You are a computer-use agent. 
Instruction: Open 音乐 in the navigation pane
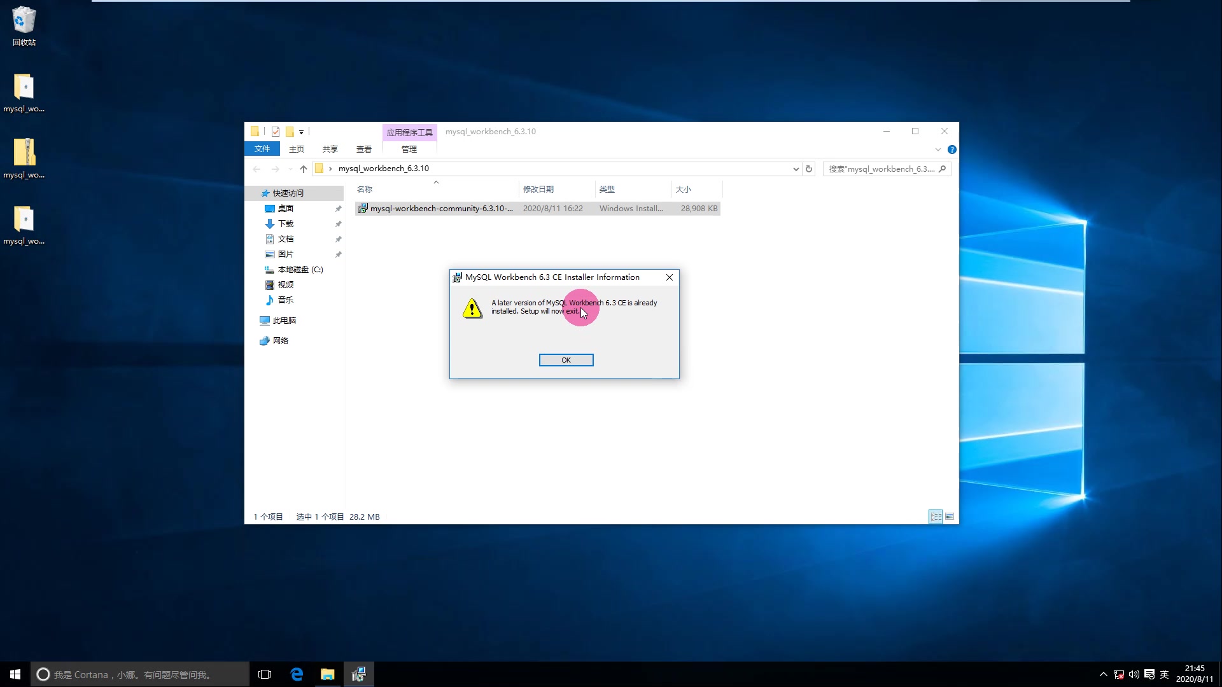click(x=286, y=300)
